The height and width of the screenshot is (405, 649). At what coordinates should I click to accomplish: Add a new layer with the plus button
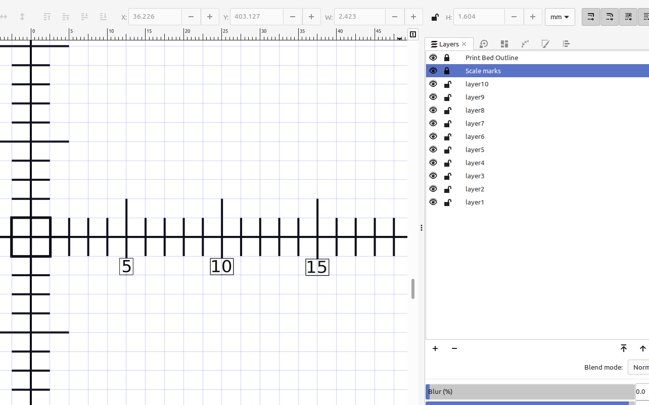435,348
